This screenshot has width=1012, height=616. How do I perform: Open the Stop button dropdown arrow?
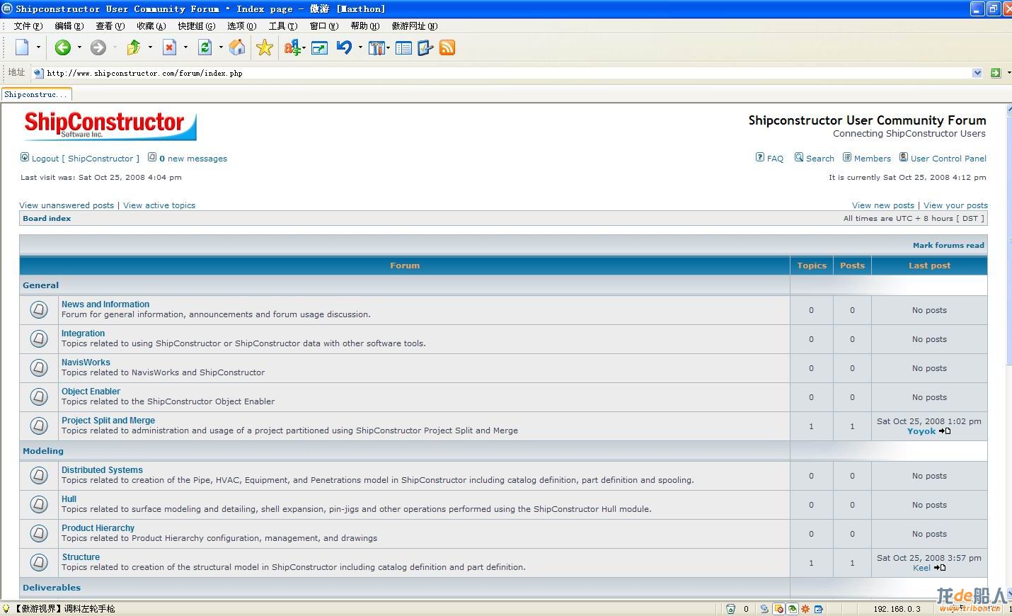pyautogui.click(x=185, y=47)
